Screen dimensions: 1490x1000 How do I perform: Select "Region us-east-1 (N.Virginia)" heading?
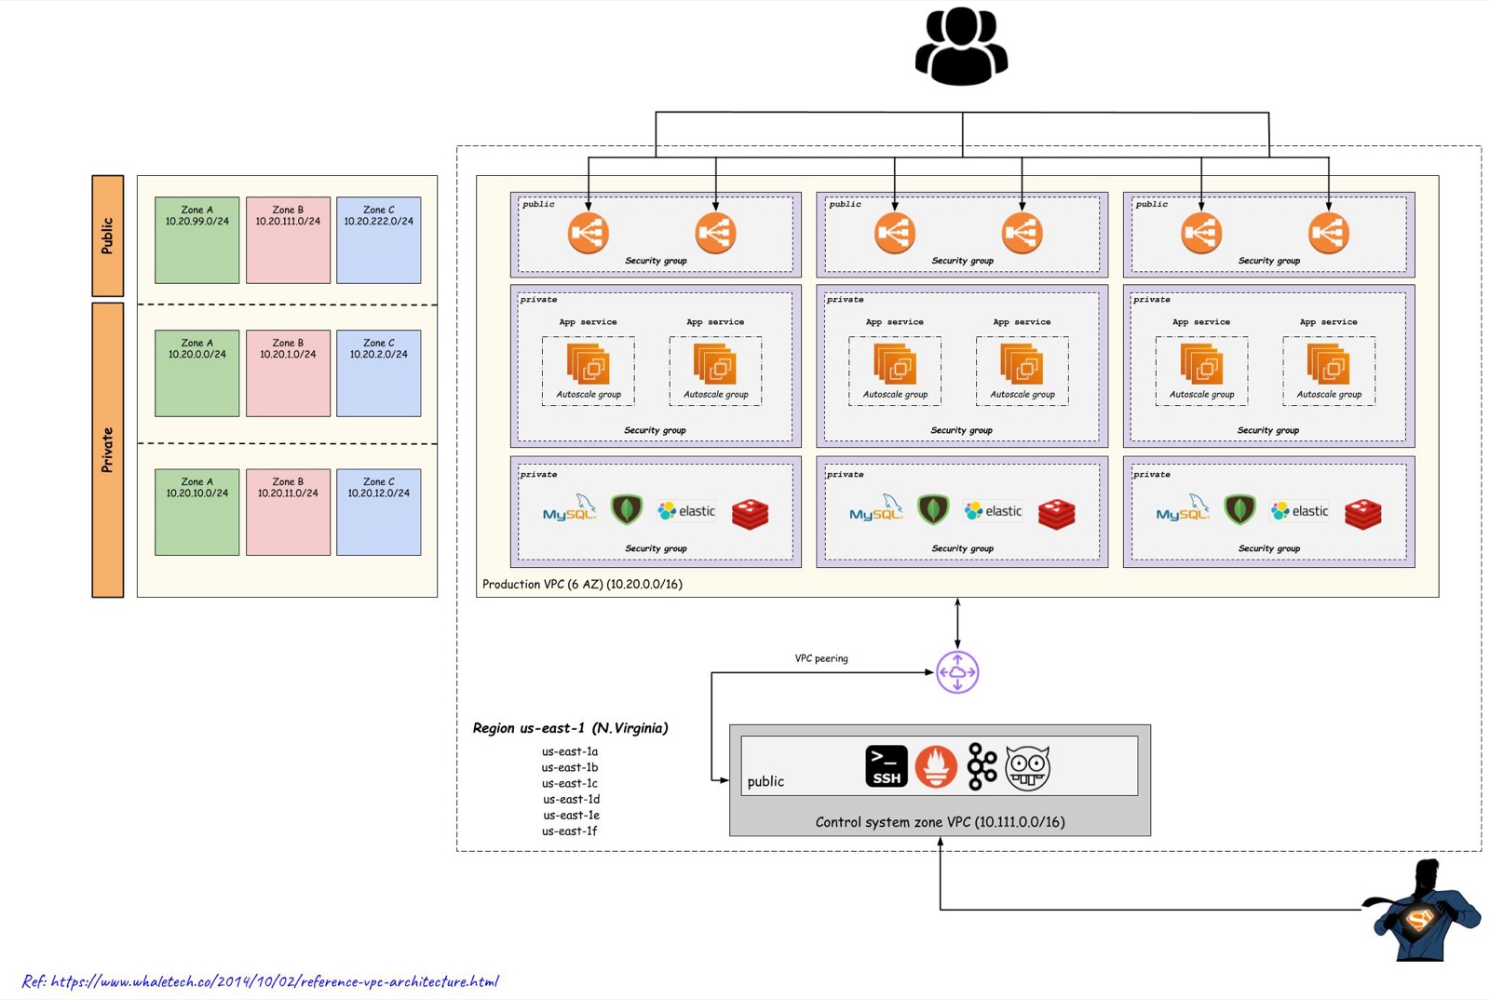570,728
